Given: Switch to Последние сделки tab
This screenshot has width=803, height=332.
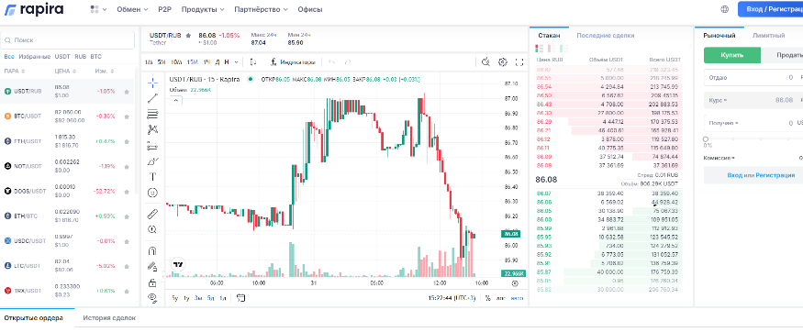Looking at the screenshot, I should point(606,35).
